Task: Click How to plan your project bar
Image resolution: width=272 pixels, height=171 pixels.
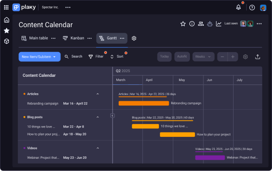Action: point(177,134)
